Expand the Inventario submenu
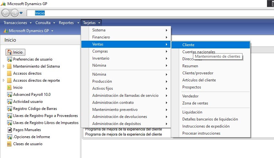Image resolution: width=274 pixels, height=158 pixels. pos(126,58)
